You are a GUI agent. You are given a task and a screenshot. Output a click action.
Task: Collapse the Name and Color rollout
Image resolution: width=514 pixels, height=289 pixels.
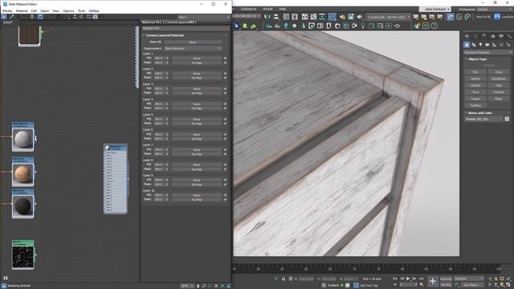click(x=479, y=112)
